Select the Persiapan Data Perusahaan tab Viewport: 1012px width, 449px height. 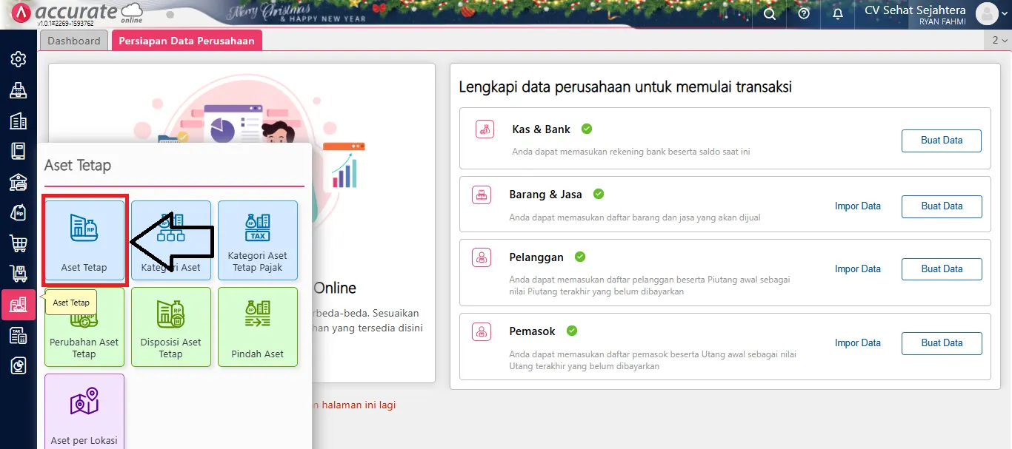point(187,41)
